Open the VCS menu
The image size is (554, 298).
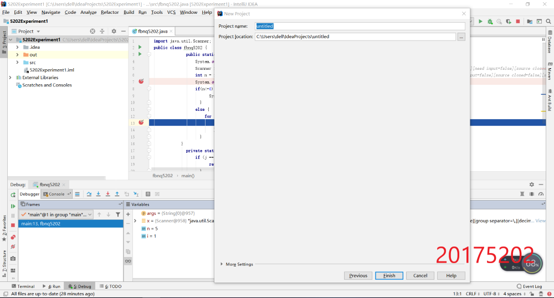[171, 12]
